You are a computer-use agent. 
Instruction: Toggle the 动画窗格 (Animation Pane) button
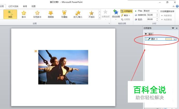click(126, 11)
